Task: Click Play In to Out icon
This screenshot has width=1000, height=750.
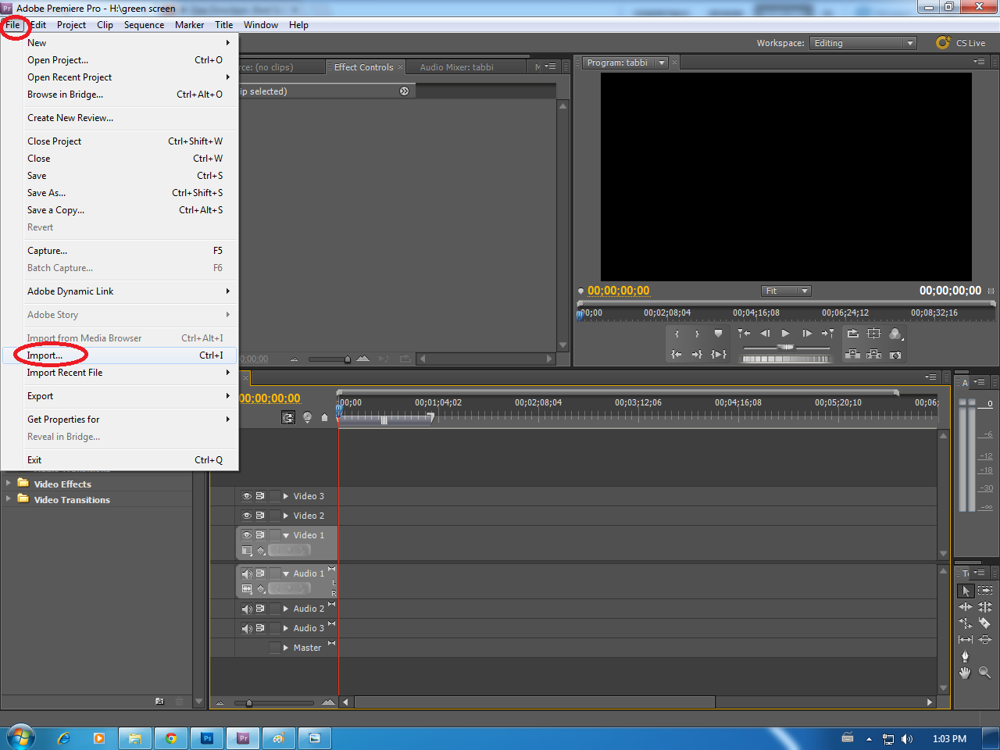Action: tap(719, 355)
